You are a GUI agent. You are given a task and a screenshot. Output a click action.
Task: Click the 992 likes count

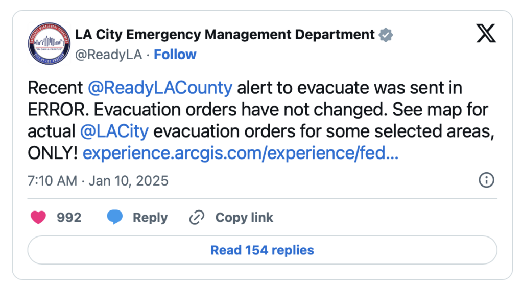69,218
